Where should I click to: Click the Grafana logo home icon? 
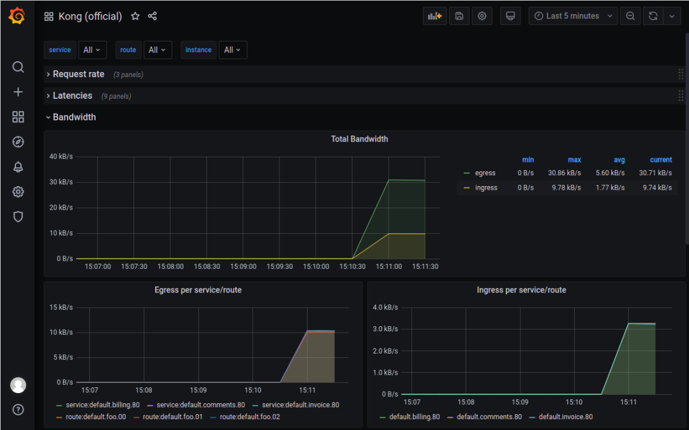(17, 17)
